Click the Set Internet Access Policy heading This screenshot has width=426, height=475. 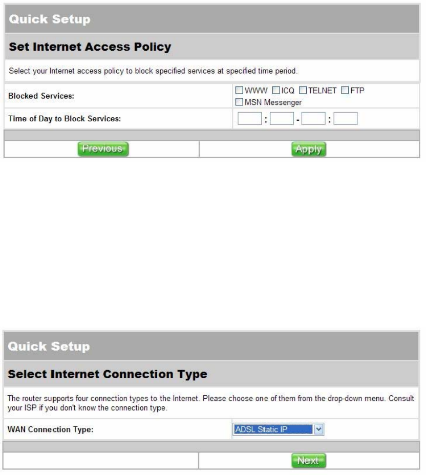(x=90, y=48)
